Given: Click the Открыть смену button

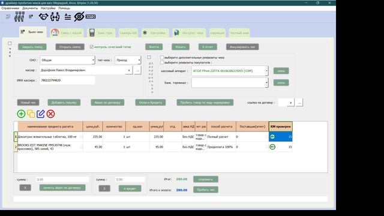Looking at the screenshot, I should pyautogui.click(x=70, y=47).
